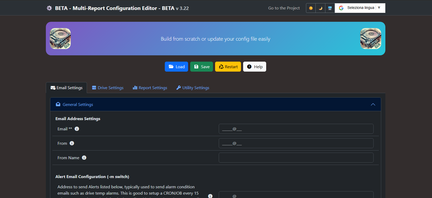Click the Google logo in the language selector

coord(341,8)
